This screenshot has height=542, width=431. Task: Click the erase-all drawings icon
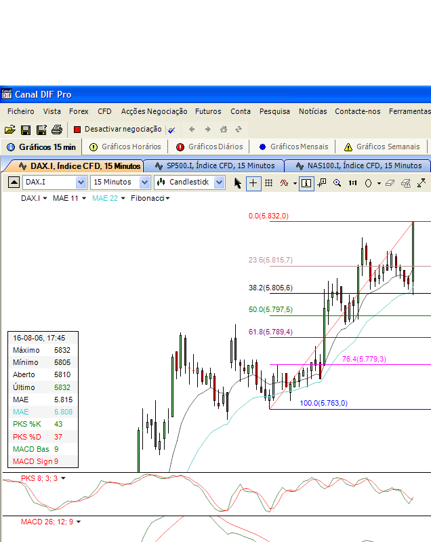coord(406,183)
